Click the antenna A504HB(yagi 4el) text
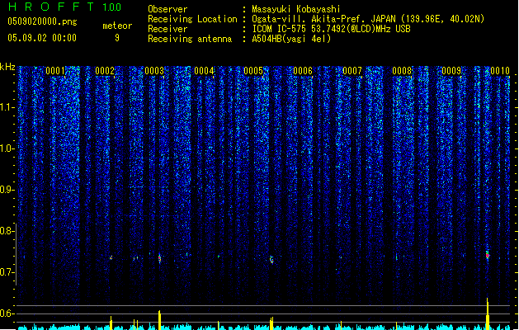This screenshot has width=519, height=330. tap(291, 39)
